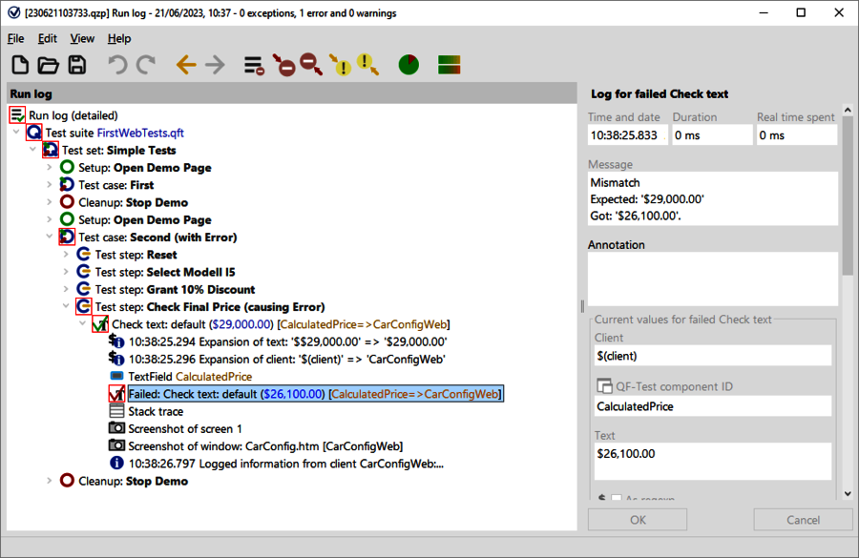Click the red-green split view icon
This screenshot has width=859, height=558.
point(450,65)
